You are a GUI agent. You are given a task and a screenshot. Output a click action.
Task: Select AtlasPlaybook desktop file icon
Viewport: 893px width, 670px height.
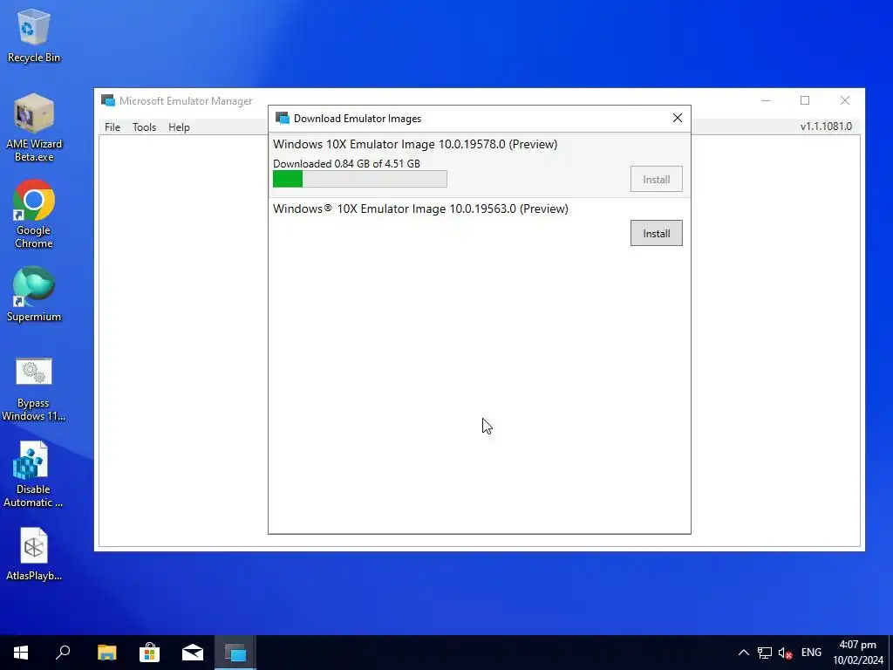(x=34, y=554)
